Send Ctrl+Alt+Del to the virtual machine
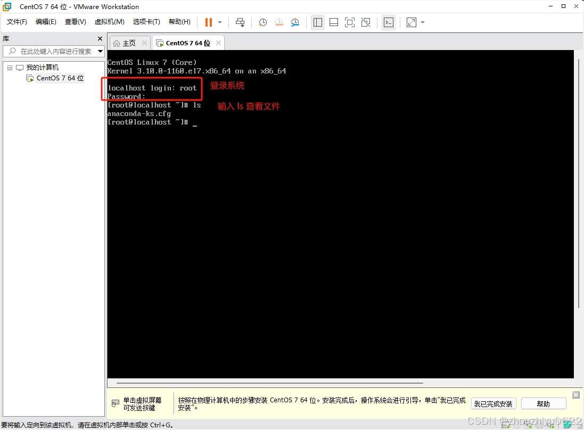The image size is (584, 430). (240, 22)
